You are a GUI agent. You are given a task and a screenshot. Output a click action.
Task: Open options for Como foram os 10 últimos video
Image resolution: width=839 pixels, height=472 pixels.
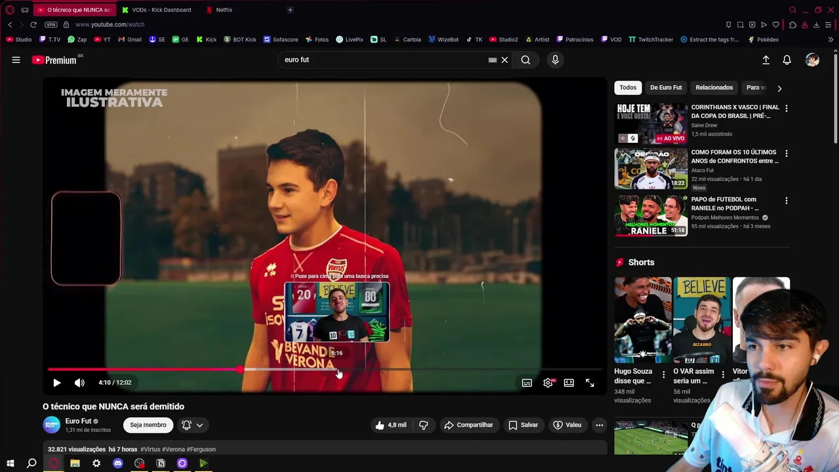(x=787, y=153)
